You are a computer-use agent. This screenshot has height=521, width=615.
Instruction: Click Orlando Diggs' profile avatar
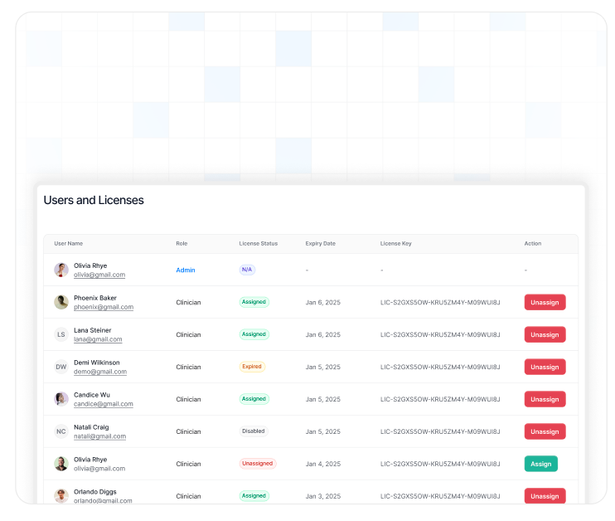(61, 496)
